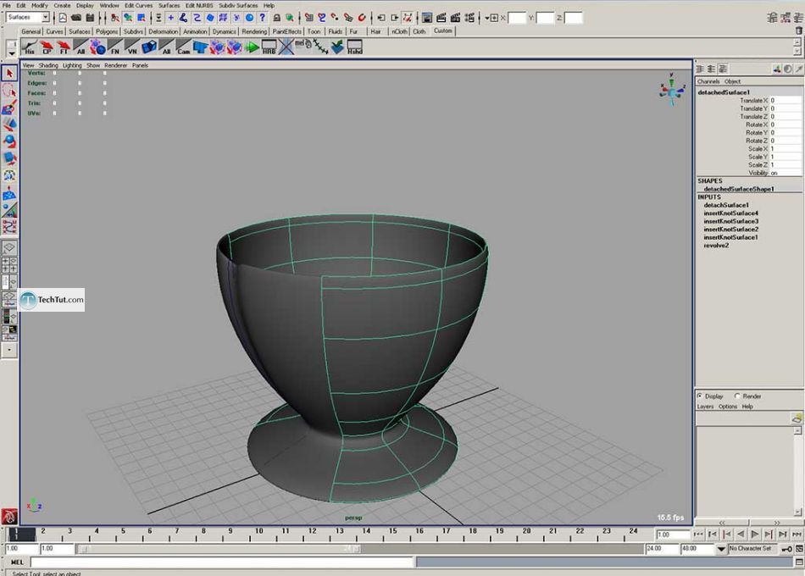Open the viewport Shading menu
The image size is (805, 576).
48,65
